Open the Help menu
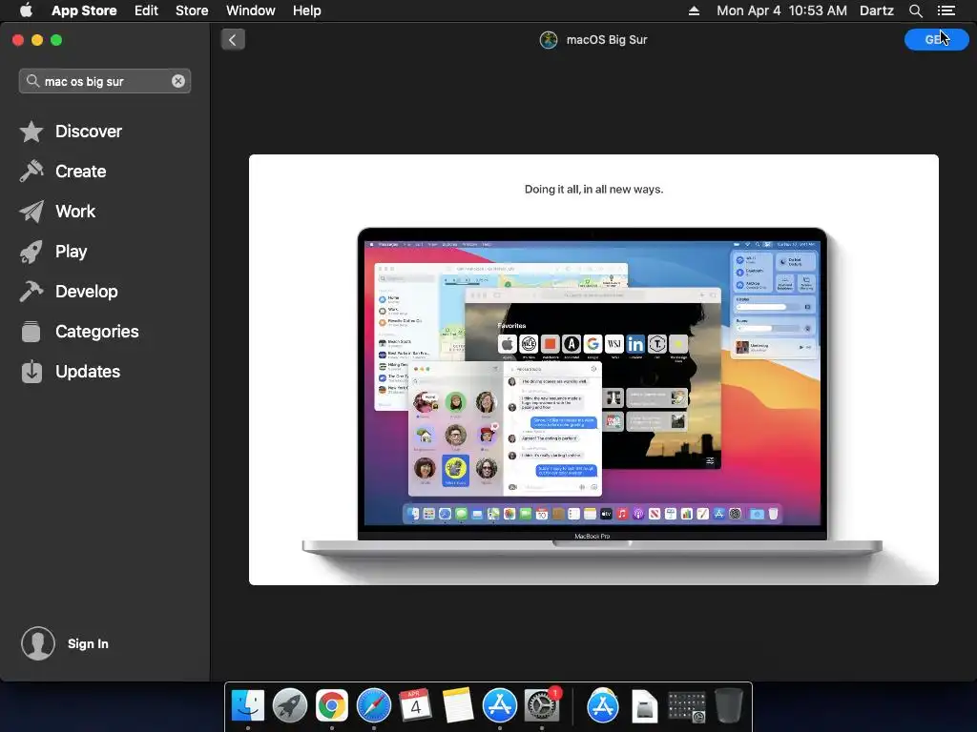 [x=307, y=10]
